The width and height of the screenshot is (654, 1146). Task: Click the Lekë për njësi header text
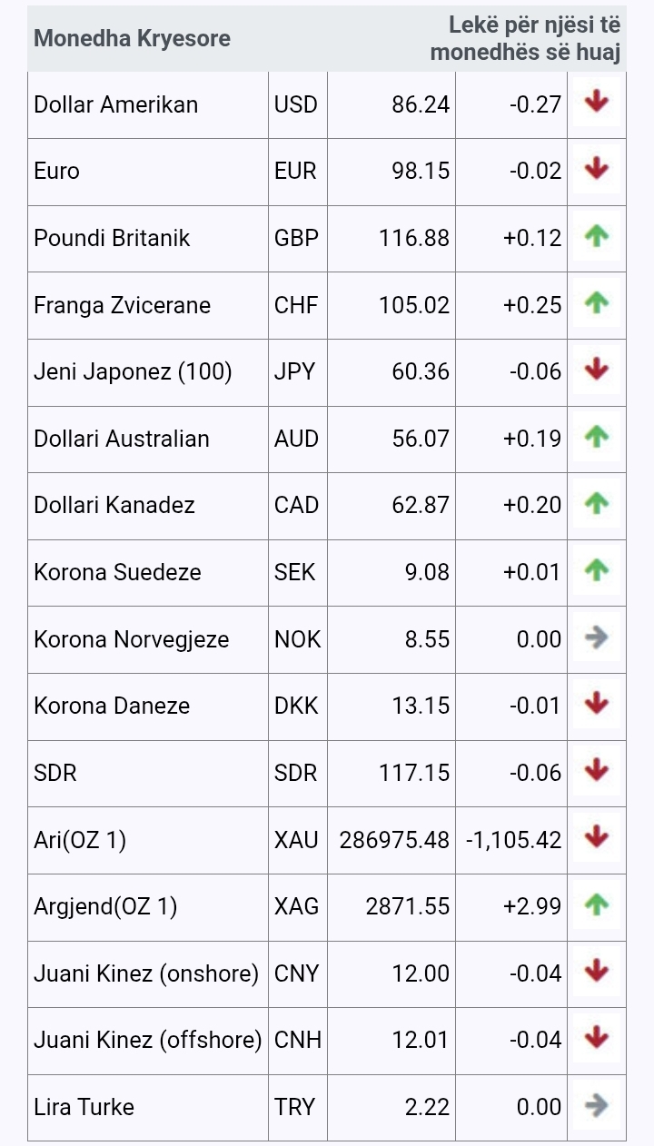click(x=525, y=39)
